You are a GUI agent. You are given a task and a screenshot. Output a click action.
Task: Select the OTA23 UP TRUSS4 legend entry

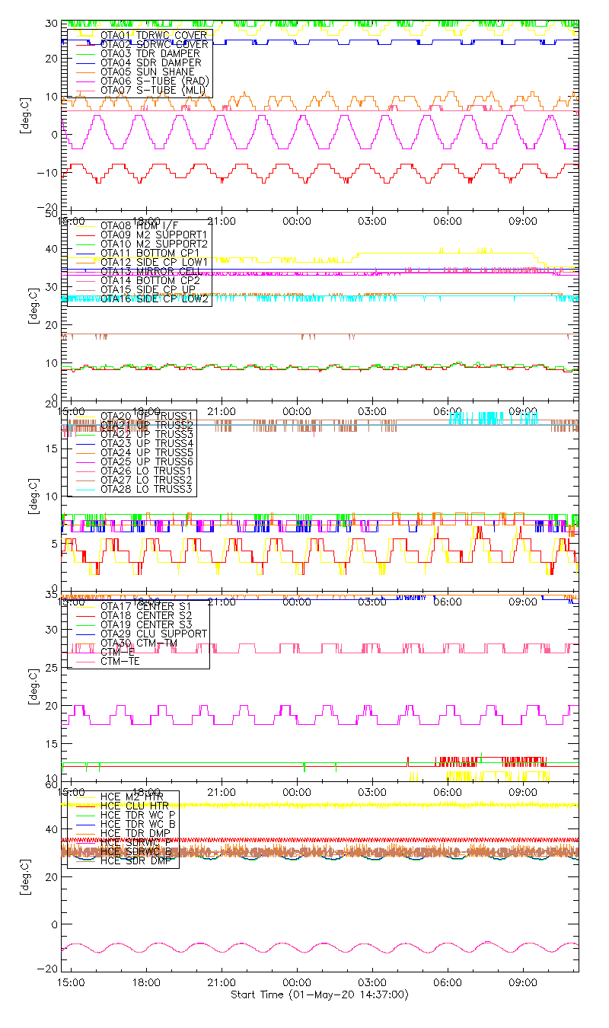[x=147, y=443]
